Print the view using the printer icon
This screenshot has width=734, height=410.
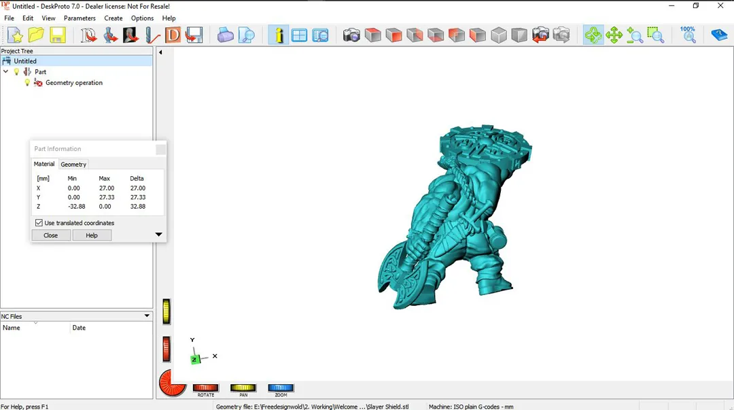(x=225, y=35)
